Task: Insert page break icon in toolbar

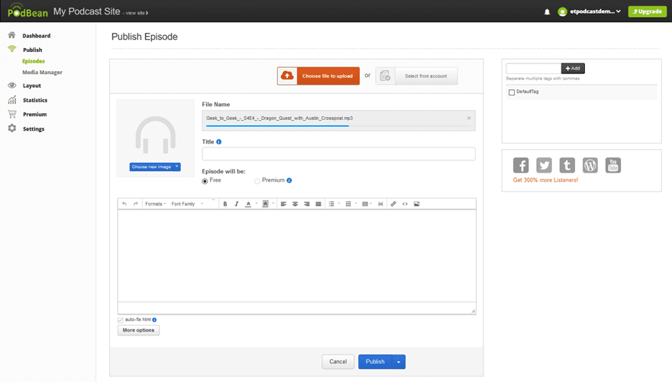Action: [x=380, y=204]
